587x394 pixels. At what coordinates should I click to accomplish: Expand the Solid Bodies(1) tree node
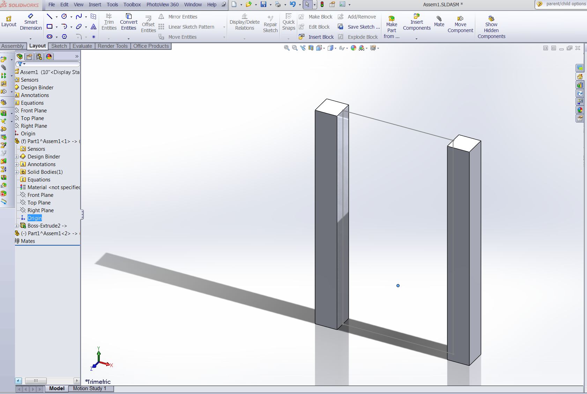click(17, 172)
